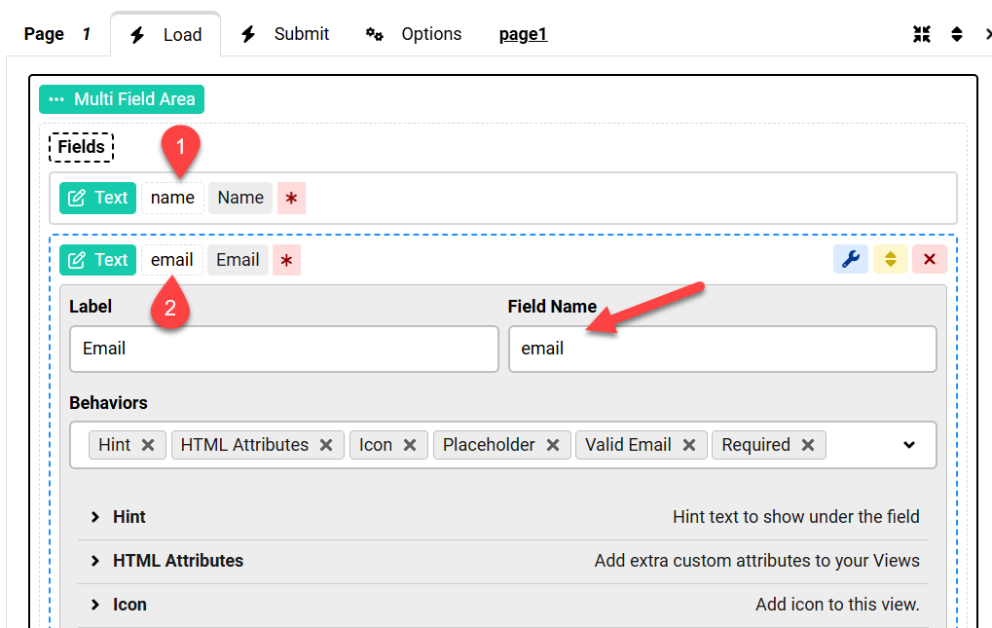Viewport: 992px width, 628px height.
Task: Remove the Hint behavior tag
Action: tap(148, 445)
